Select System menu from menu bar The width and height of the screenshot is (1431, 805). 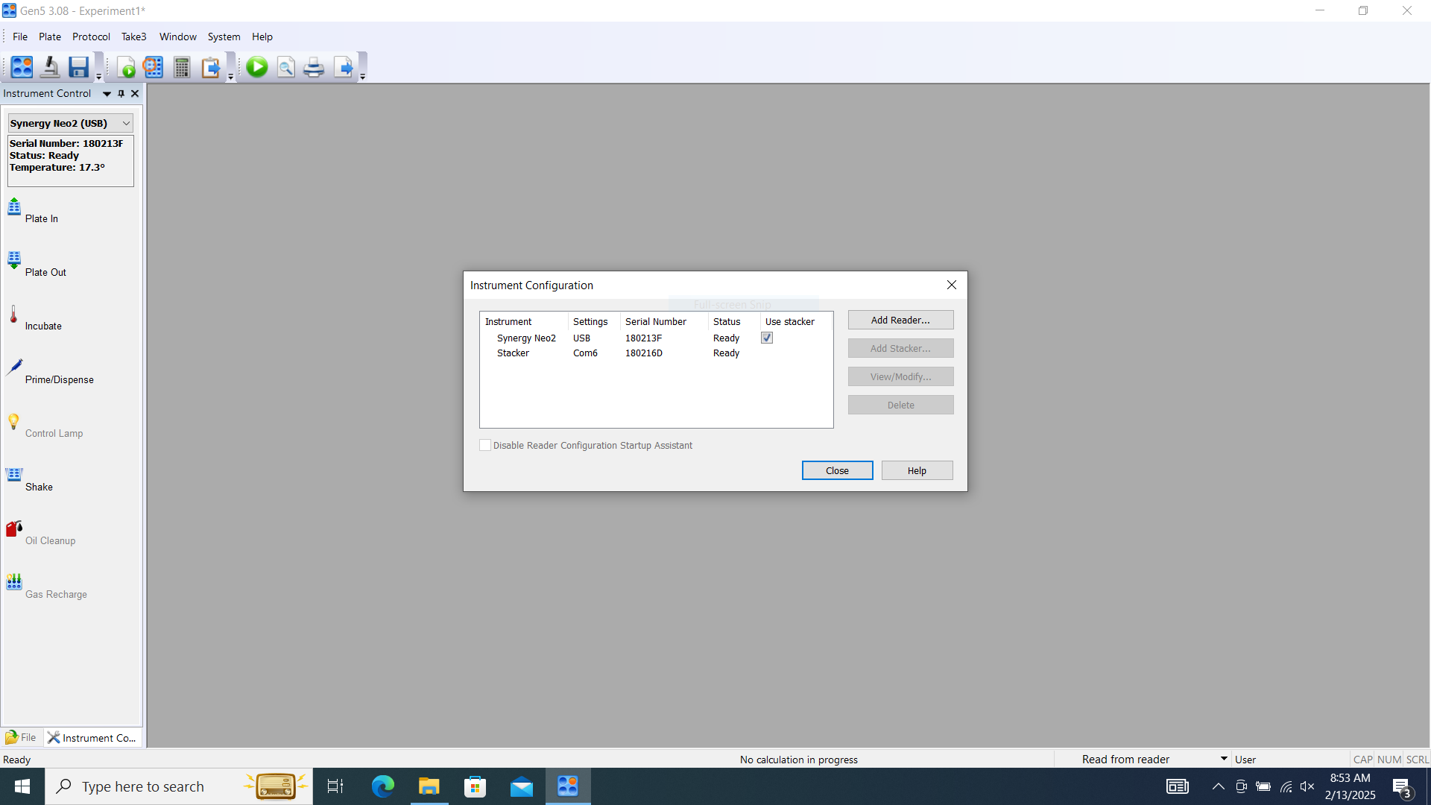[222, 37]
